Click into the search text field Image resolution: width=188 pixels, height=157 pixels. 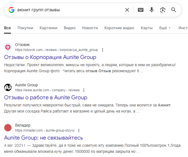(69, 10)
